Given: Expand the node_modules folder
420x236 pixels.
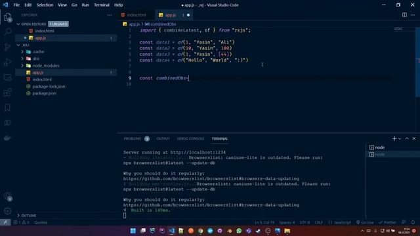Looking at the screenshot, I should [22, 66].
